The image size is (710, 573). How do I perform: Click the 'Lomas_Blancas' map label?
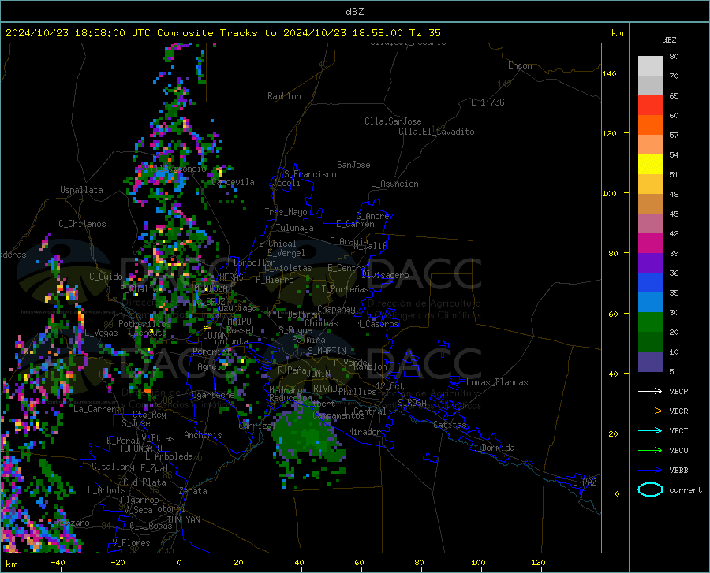(497, 382)
